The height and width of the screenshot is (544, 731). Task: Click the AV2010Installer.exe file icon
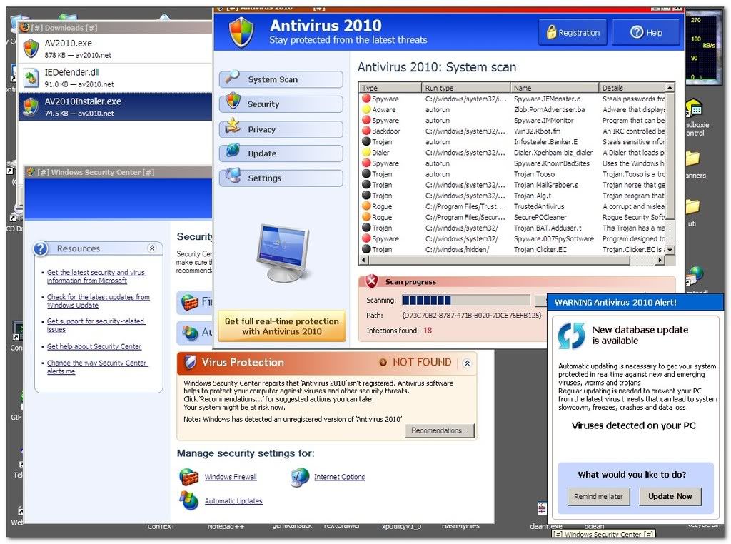point(31,106)
